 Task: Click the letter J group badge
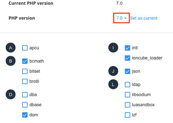(x=113, y=71)
